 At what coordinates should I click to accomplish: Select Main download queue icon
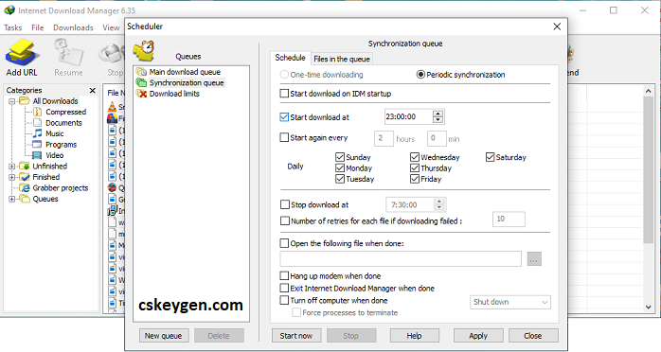142,72
